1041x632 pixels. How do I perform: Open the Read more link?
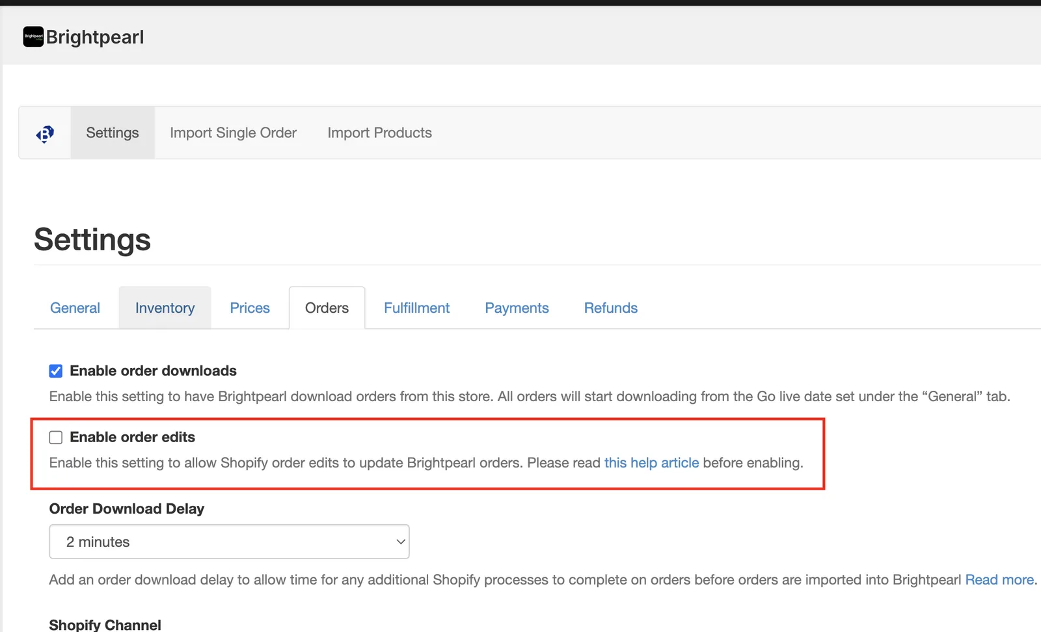pyautogui.click(x=999, y=580)
